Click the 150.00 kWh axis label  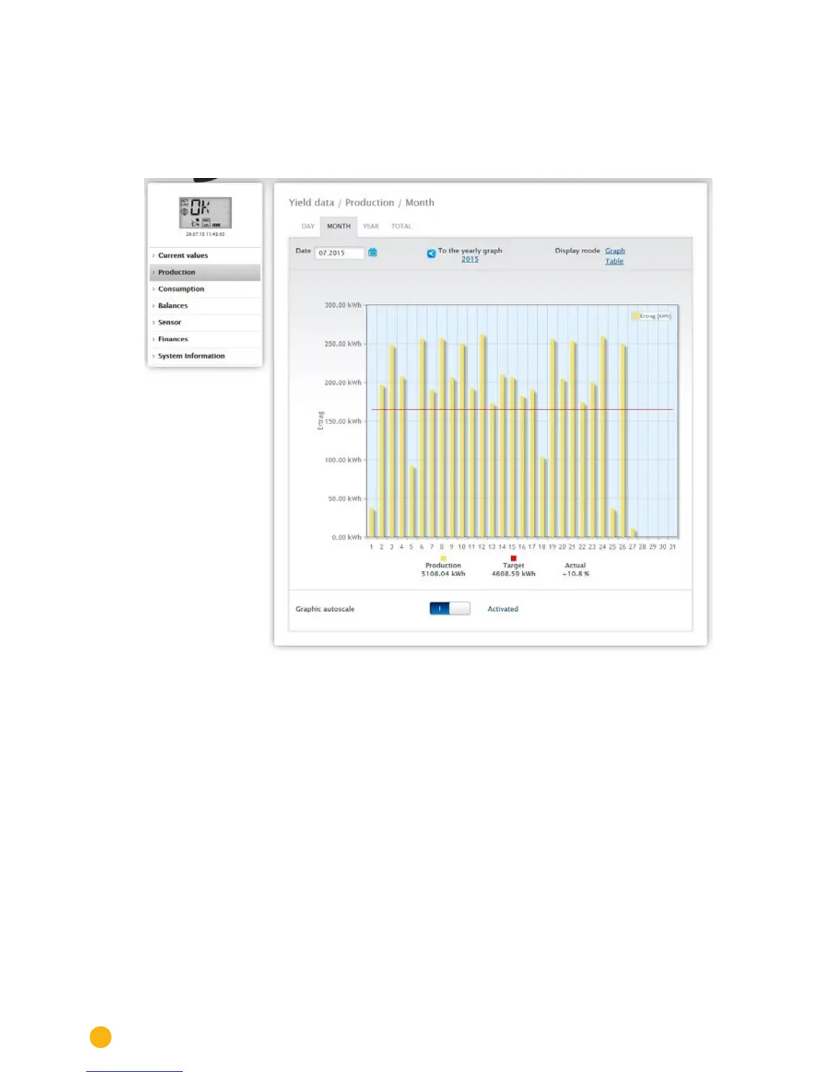[343, 422]
